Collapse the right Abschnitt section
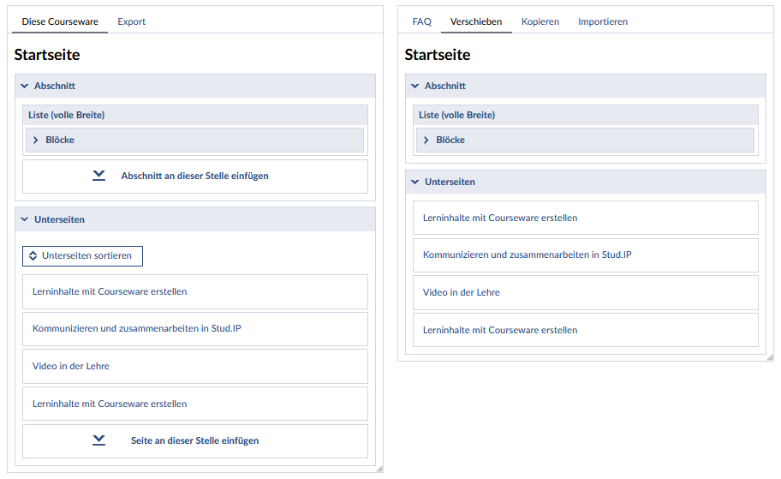The height and width of the screenshot is (479, 781). pos(415,86)
